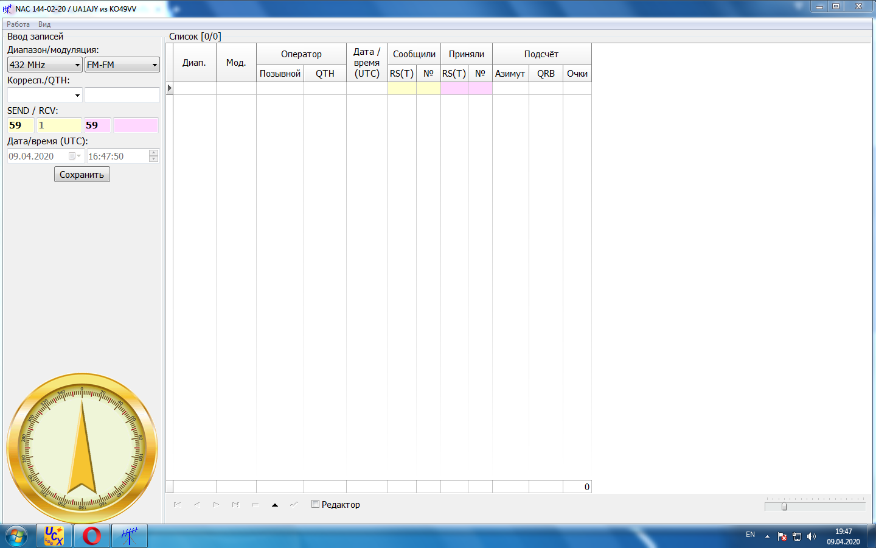
Task: Open UcxLog from the taskbar
Action: (54, 536)
